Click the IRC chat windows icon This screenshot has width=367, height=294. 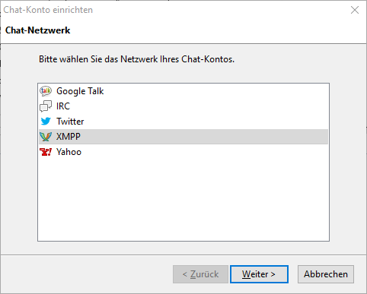click(46, 106)
